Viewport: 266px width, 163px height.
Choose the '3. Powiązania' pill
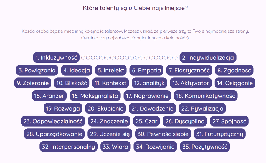click(x=37, y=70)
